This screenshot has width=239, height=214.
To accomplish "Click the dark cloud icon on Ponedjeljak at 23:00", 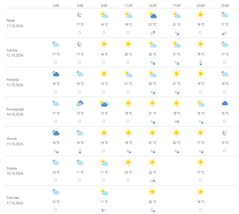I will pos(225,104).
